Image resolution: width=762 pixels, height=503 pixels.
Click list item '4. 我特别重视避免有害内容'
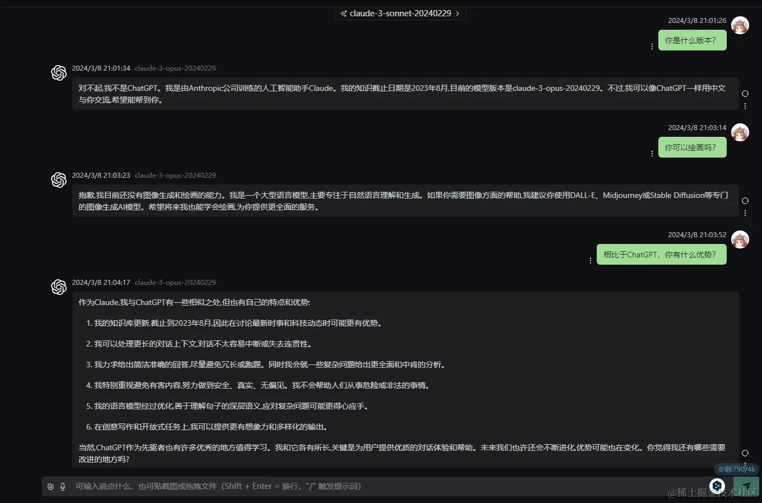258,385
